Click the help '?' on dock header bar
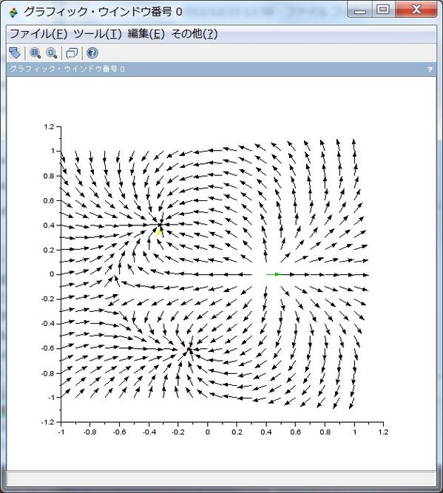The height and width of the screenshot is (493, 443). tap(430, 69)
